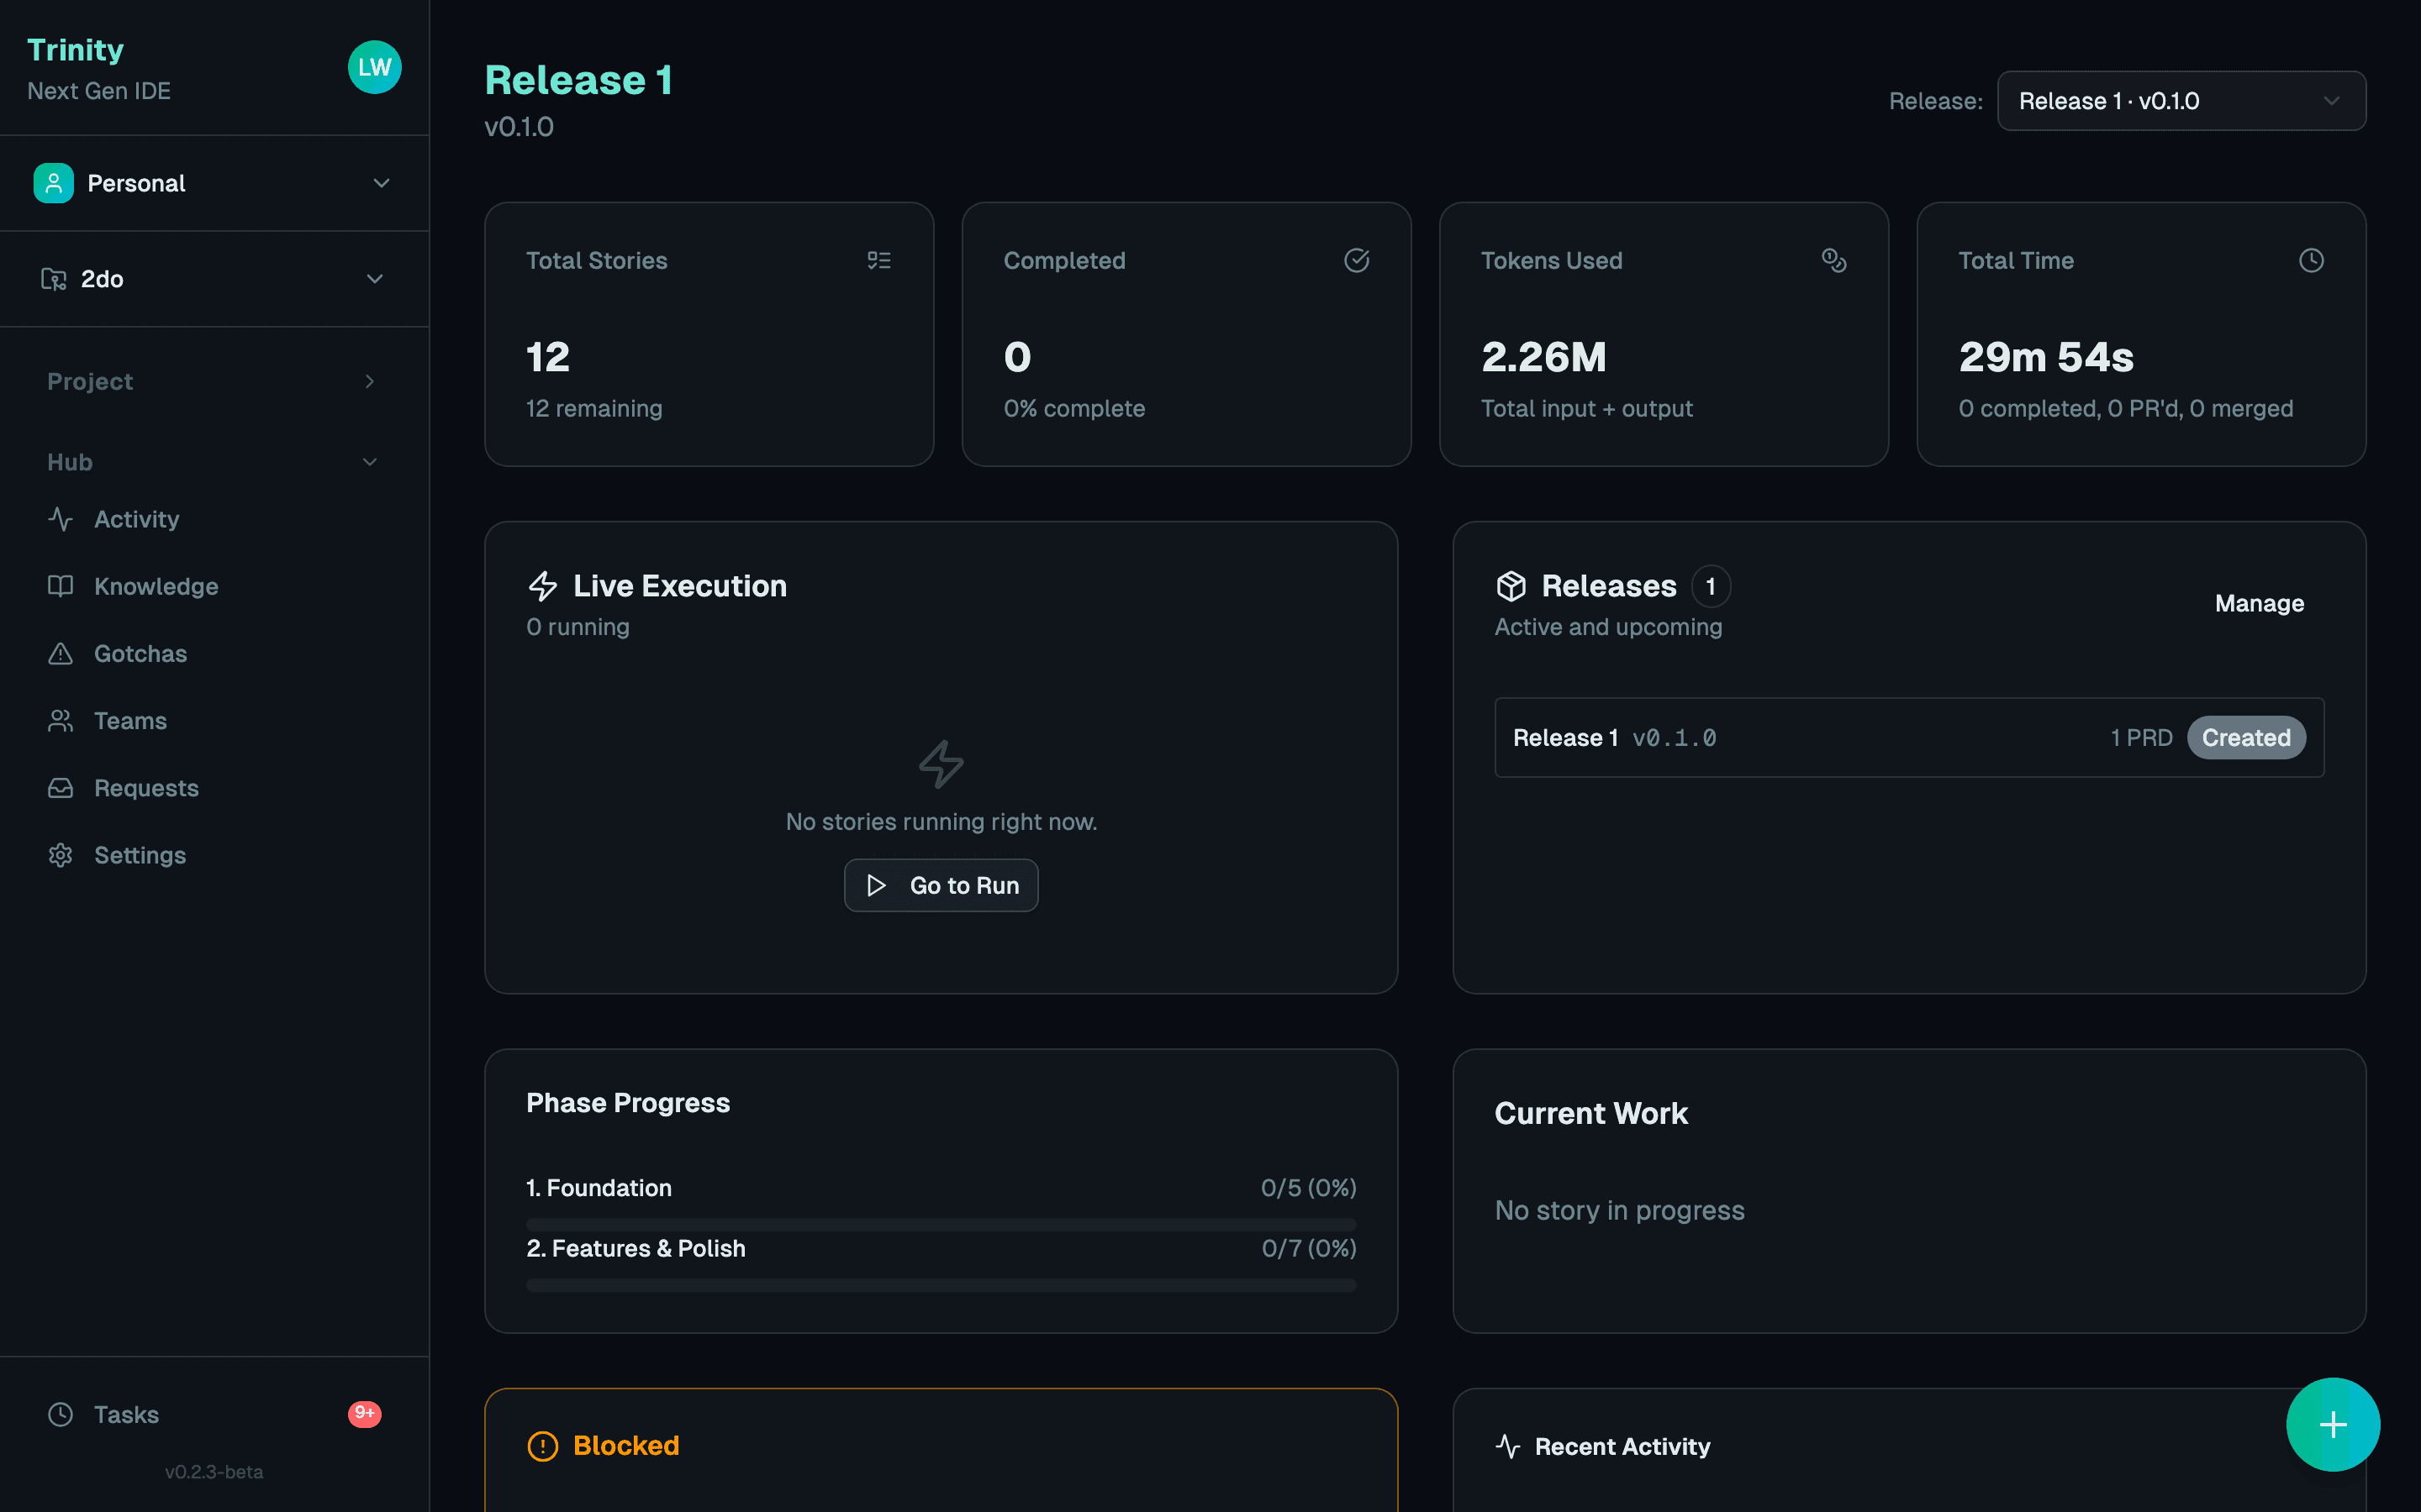
Task: Click the Tasks clock icon
Action: click(61, 1414)
